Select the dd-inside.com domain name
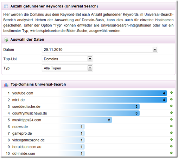This screenshot has height=158, width=178. (x=24, y=154)
